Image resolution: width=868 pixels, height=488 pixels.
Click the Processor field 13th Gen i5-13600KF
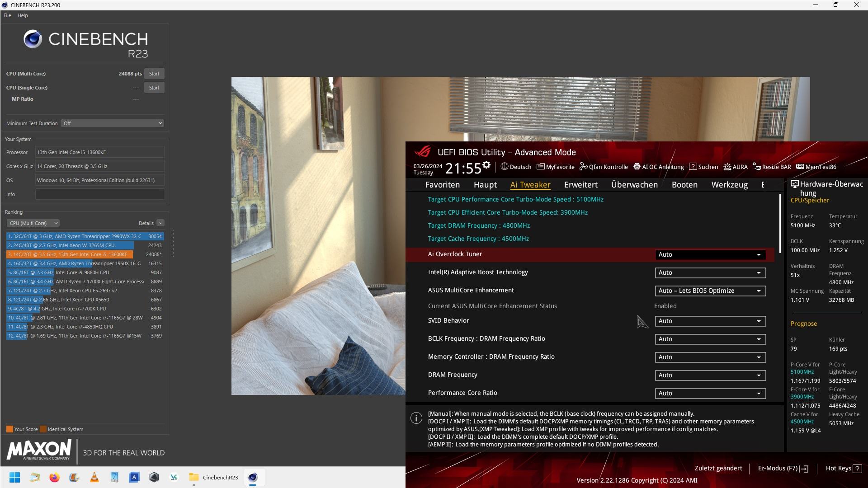point(100,152)
